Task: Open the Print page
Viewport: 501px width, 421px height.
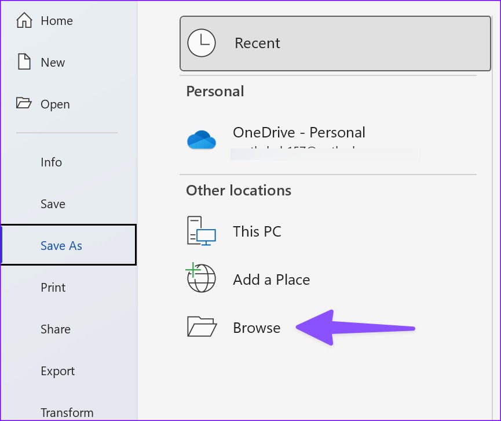Action: point(53,288)
